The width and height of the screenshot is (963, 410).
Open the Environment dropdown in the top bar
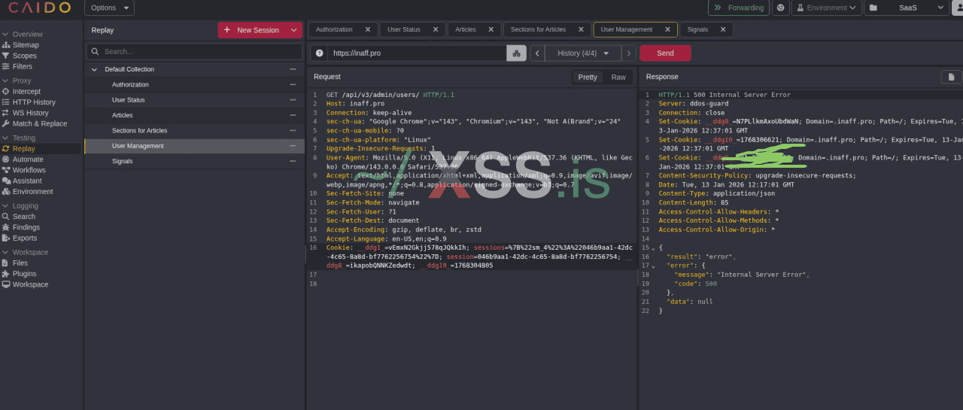pos(826,8)
